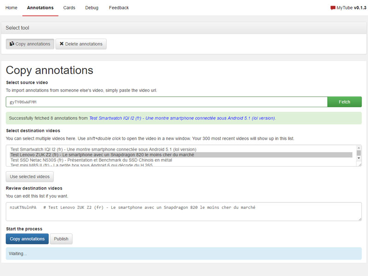
Task: Open the Feedback tab
Action: (x=119, y=8)
